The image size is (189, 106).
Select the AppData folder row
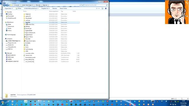51,22
